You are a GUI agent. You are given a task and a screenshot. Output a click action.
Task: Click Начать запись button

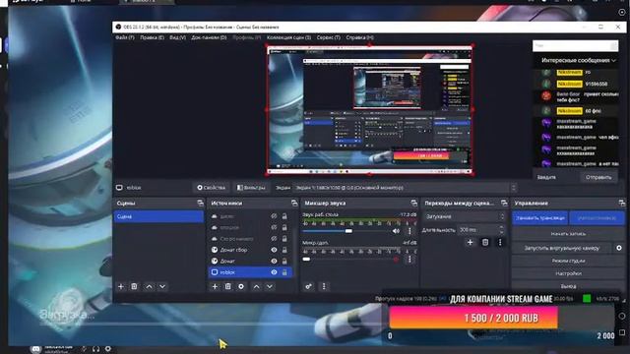[568, 234]
